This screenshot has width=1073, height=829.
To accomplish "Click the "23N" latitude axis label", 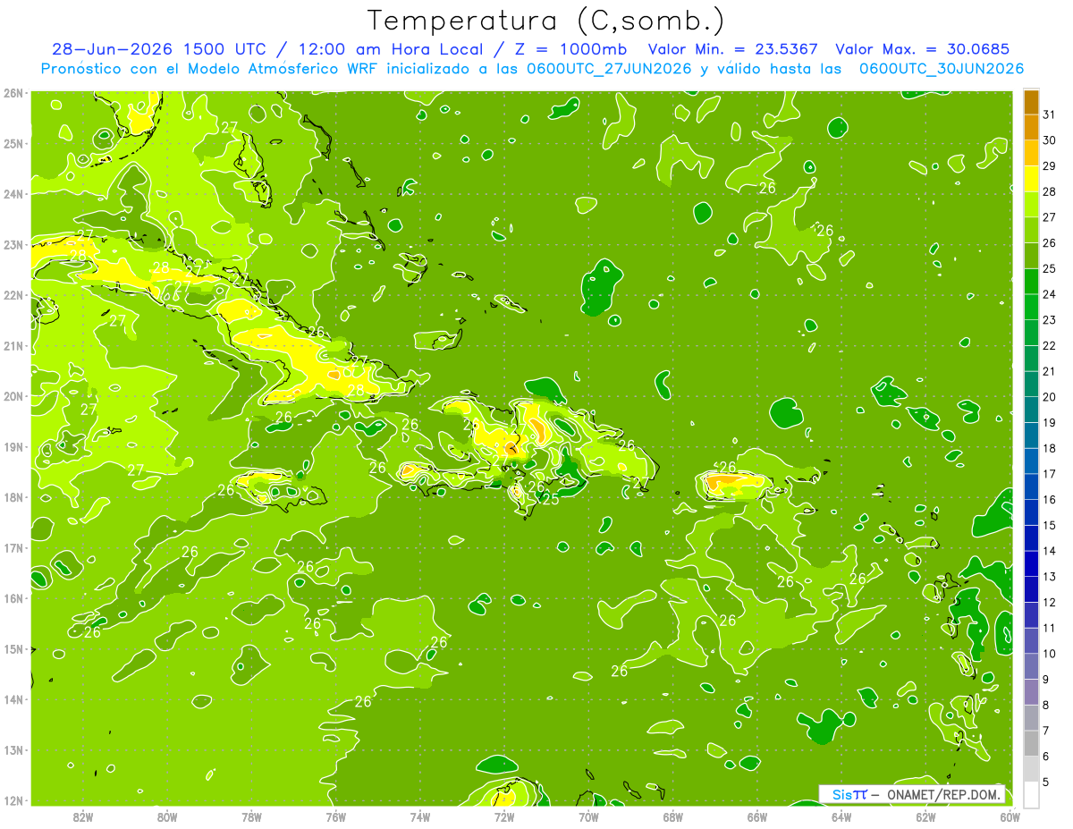I will [13, 245].
